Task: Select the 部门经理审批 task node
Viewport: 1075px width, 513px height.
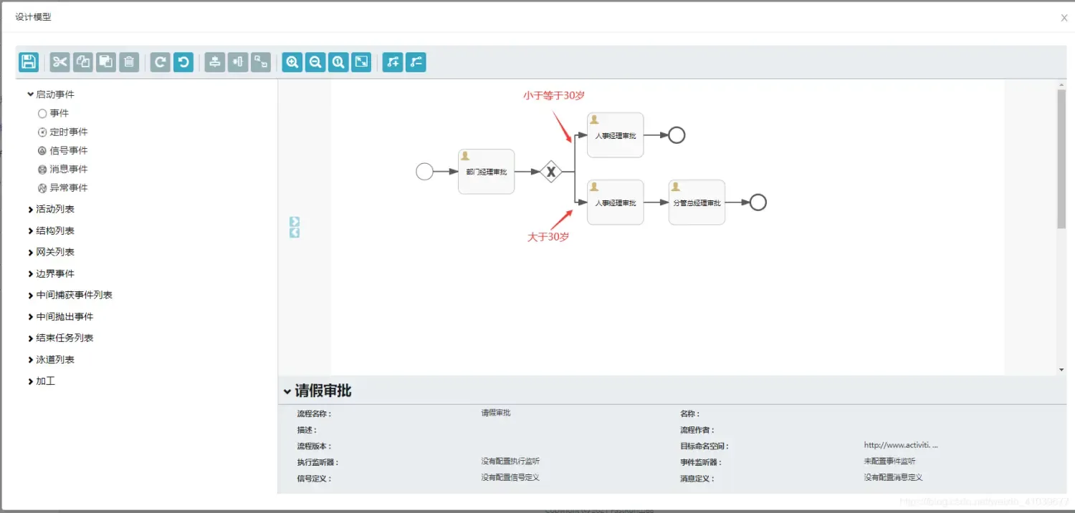Action: (x=486, y=172)
